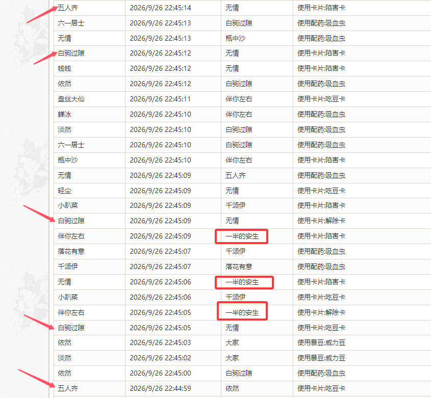Select user 依然 in the 22:45:03 row
This screenshot has width=431, height=398.
tap(64, 342)
